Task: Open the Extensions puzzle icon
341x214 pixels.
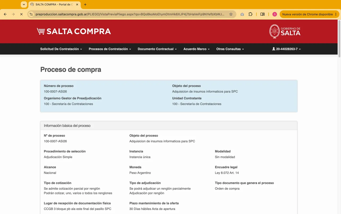Action: (250, 14)
